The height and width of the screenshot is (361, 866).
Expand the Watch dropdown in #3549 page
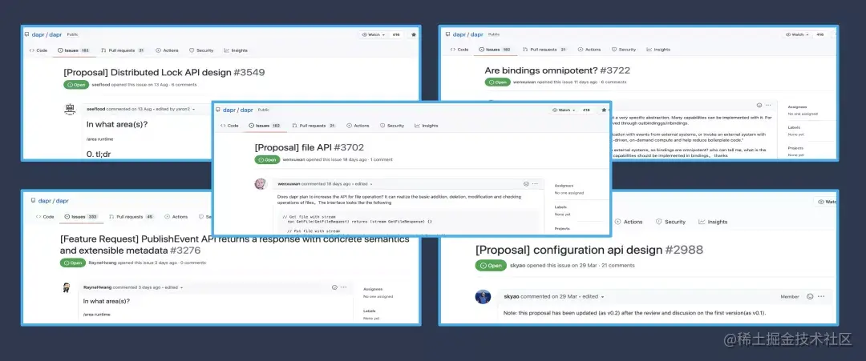click(374, 34)
